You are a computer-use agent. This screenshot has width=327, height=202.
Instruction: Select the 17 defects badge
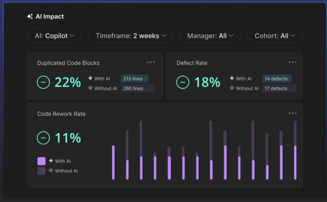(279, 88)
